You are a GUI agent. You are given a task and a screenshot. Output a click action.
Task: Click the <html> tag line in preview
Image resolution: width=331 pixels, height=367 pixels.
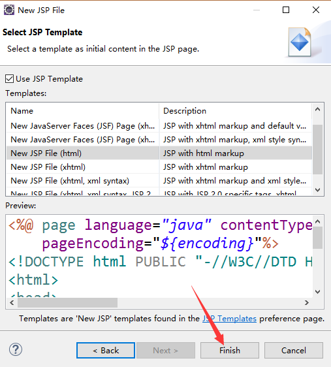point(33,279)
